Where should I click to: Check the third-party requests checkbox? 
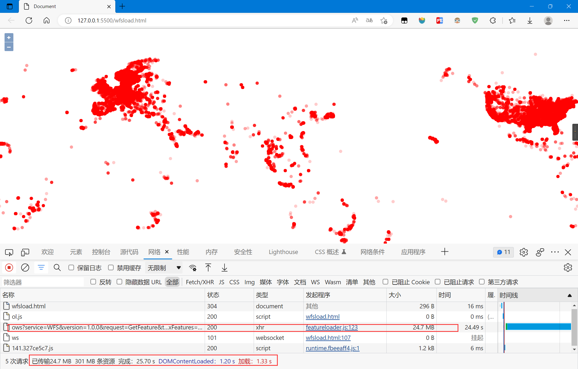482,282
